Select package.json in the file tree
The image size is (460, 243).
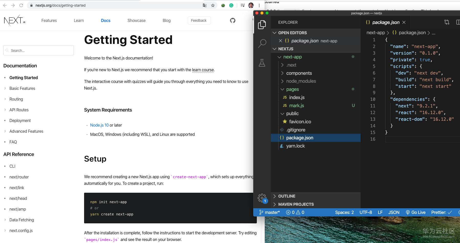pyautogui.click(x=316, y=138)
